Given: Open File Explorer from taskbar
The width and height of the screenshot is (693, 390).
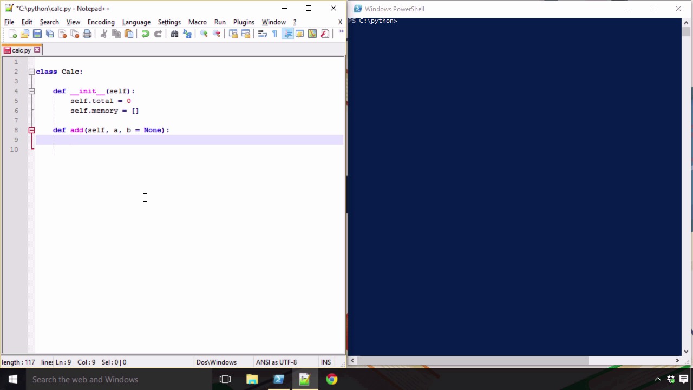Looking at the screenshot, I should (x=252, y=379).
